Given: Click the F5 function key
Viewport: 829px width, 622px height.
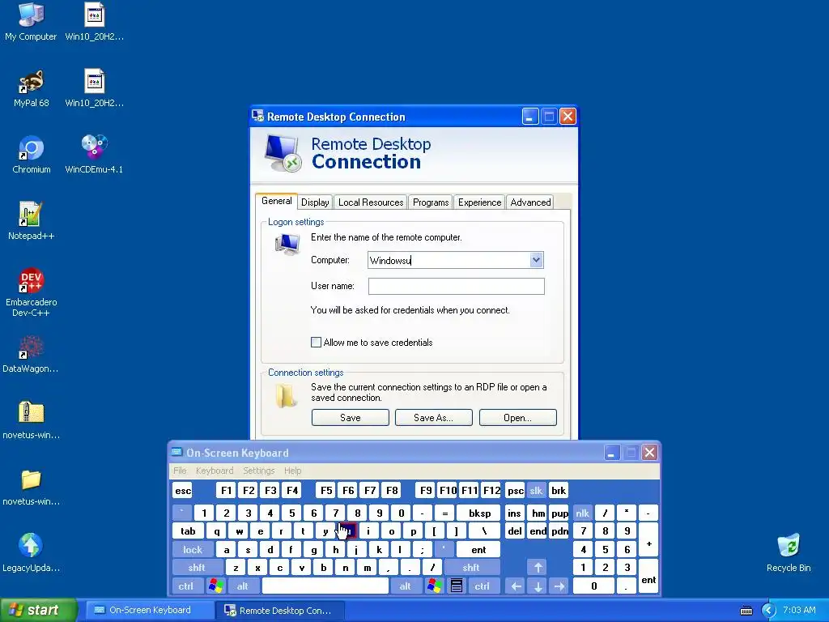Looking at the screenshot, I should coord(326,490).
